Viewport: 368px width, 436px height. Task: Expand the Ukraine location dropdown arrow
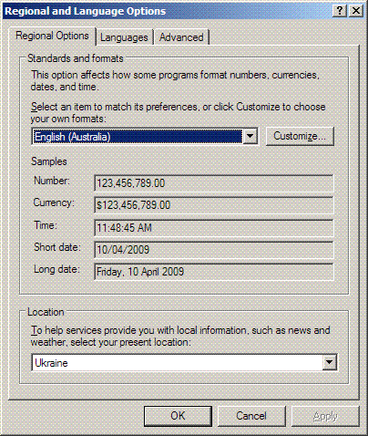(329, 362)
